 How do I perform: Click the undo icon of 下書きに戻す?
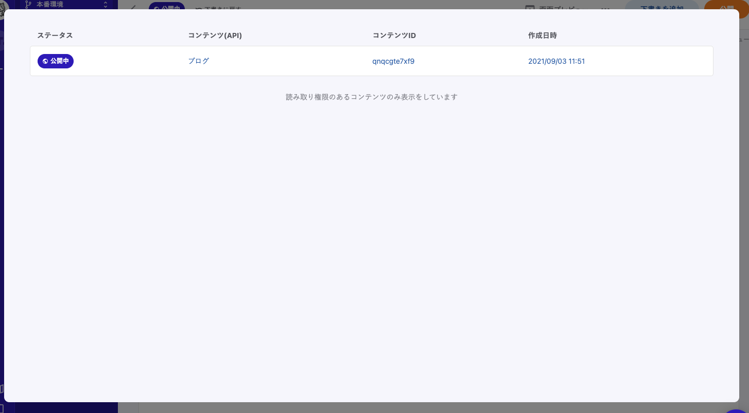tap(199, 8)
